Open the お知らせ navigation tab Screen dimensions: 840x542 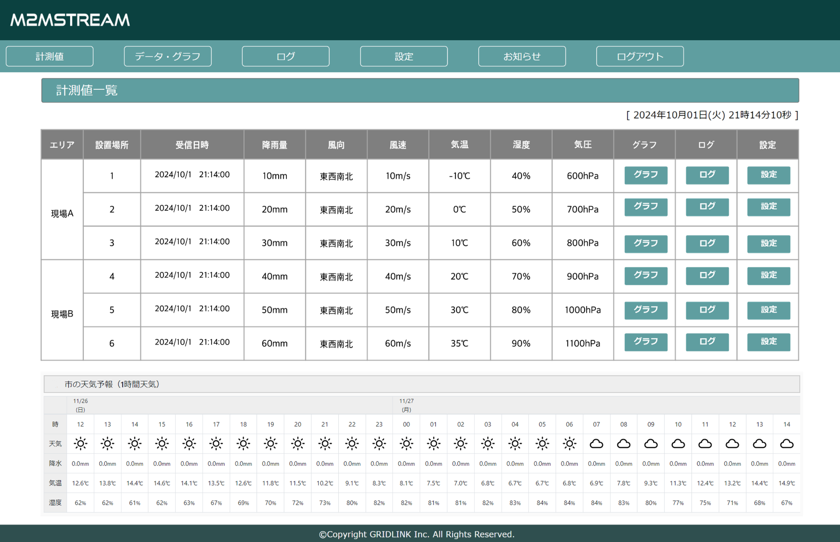(x=522, y=56)
